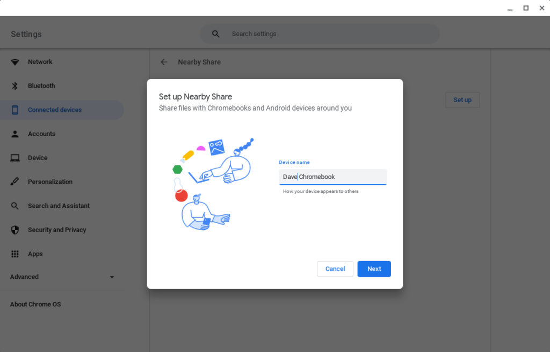Click the Accounts person icon

(x=15, y=134)
